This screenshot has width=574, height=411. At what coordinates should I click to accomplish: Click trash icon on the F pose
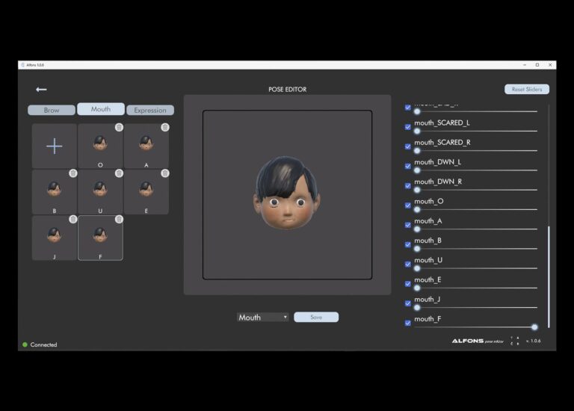click(x=119, y=219)
